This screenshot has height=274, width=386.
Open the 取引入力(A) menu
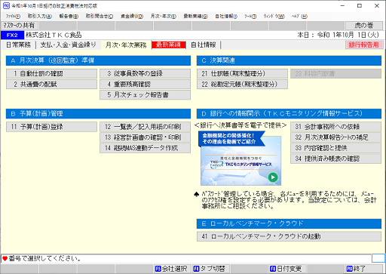click(40, 17)
